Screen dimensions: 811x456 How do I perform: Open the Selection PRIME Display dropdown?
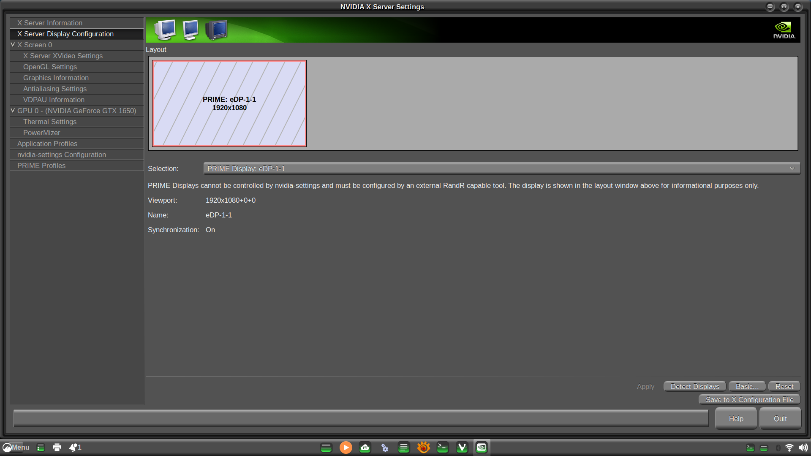pos(501,168)
